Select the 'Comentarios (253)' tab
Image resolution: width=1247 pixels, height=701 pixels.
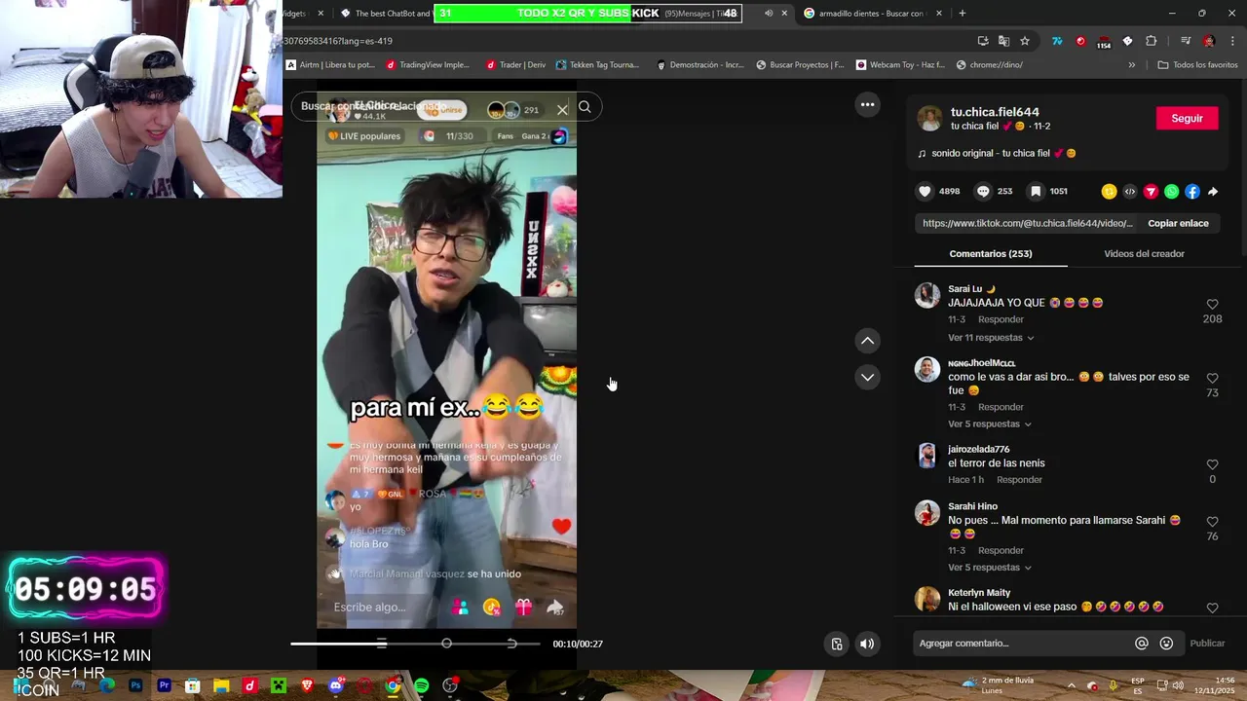991,254
